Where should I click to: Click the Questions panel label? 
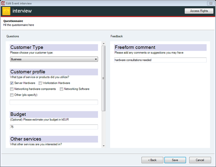[12, 36]
